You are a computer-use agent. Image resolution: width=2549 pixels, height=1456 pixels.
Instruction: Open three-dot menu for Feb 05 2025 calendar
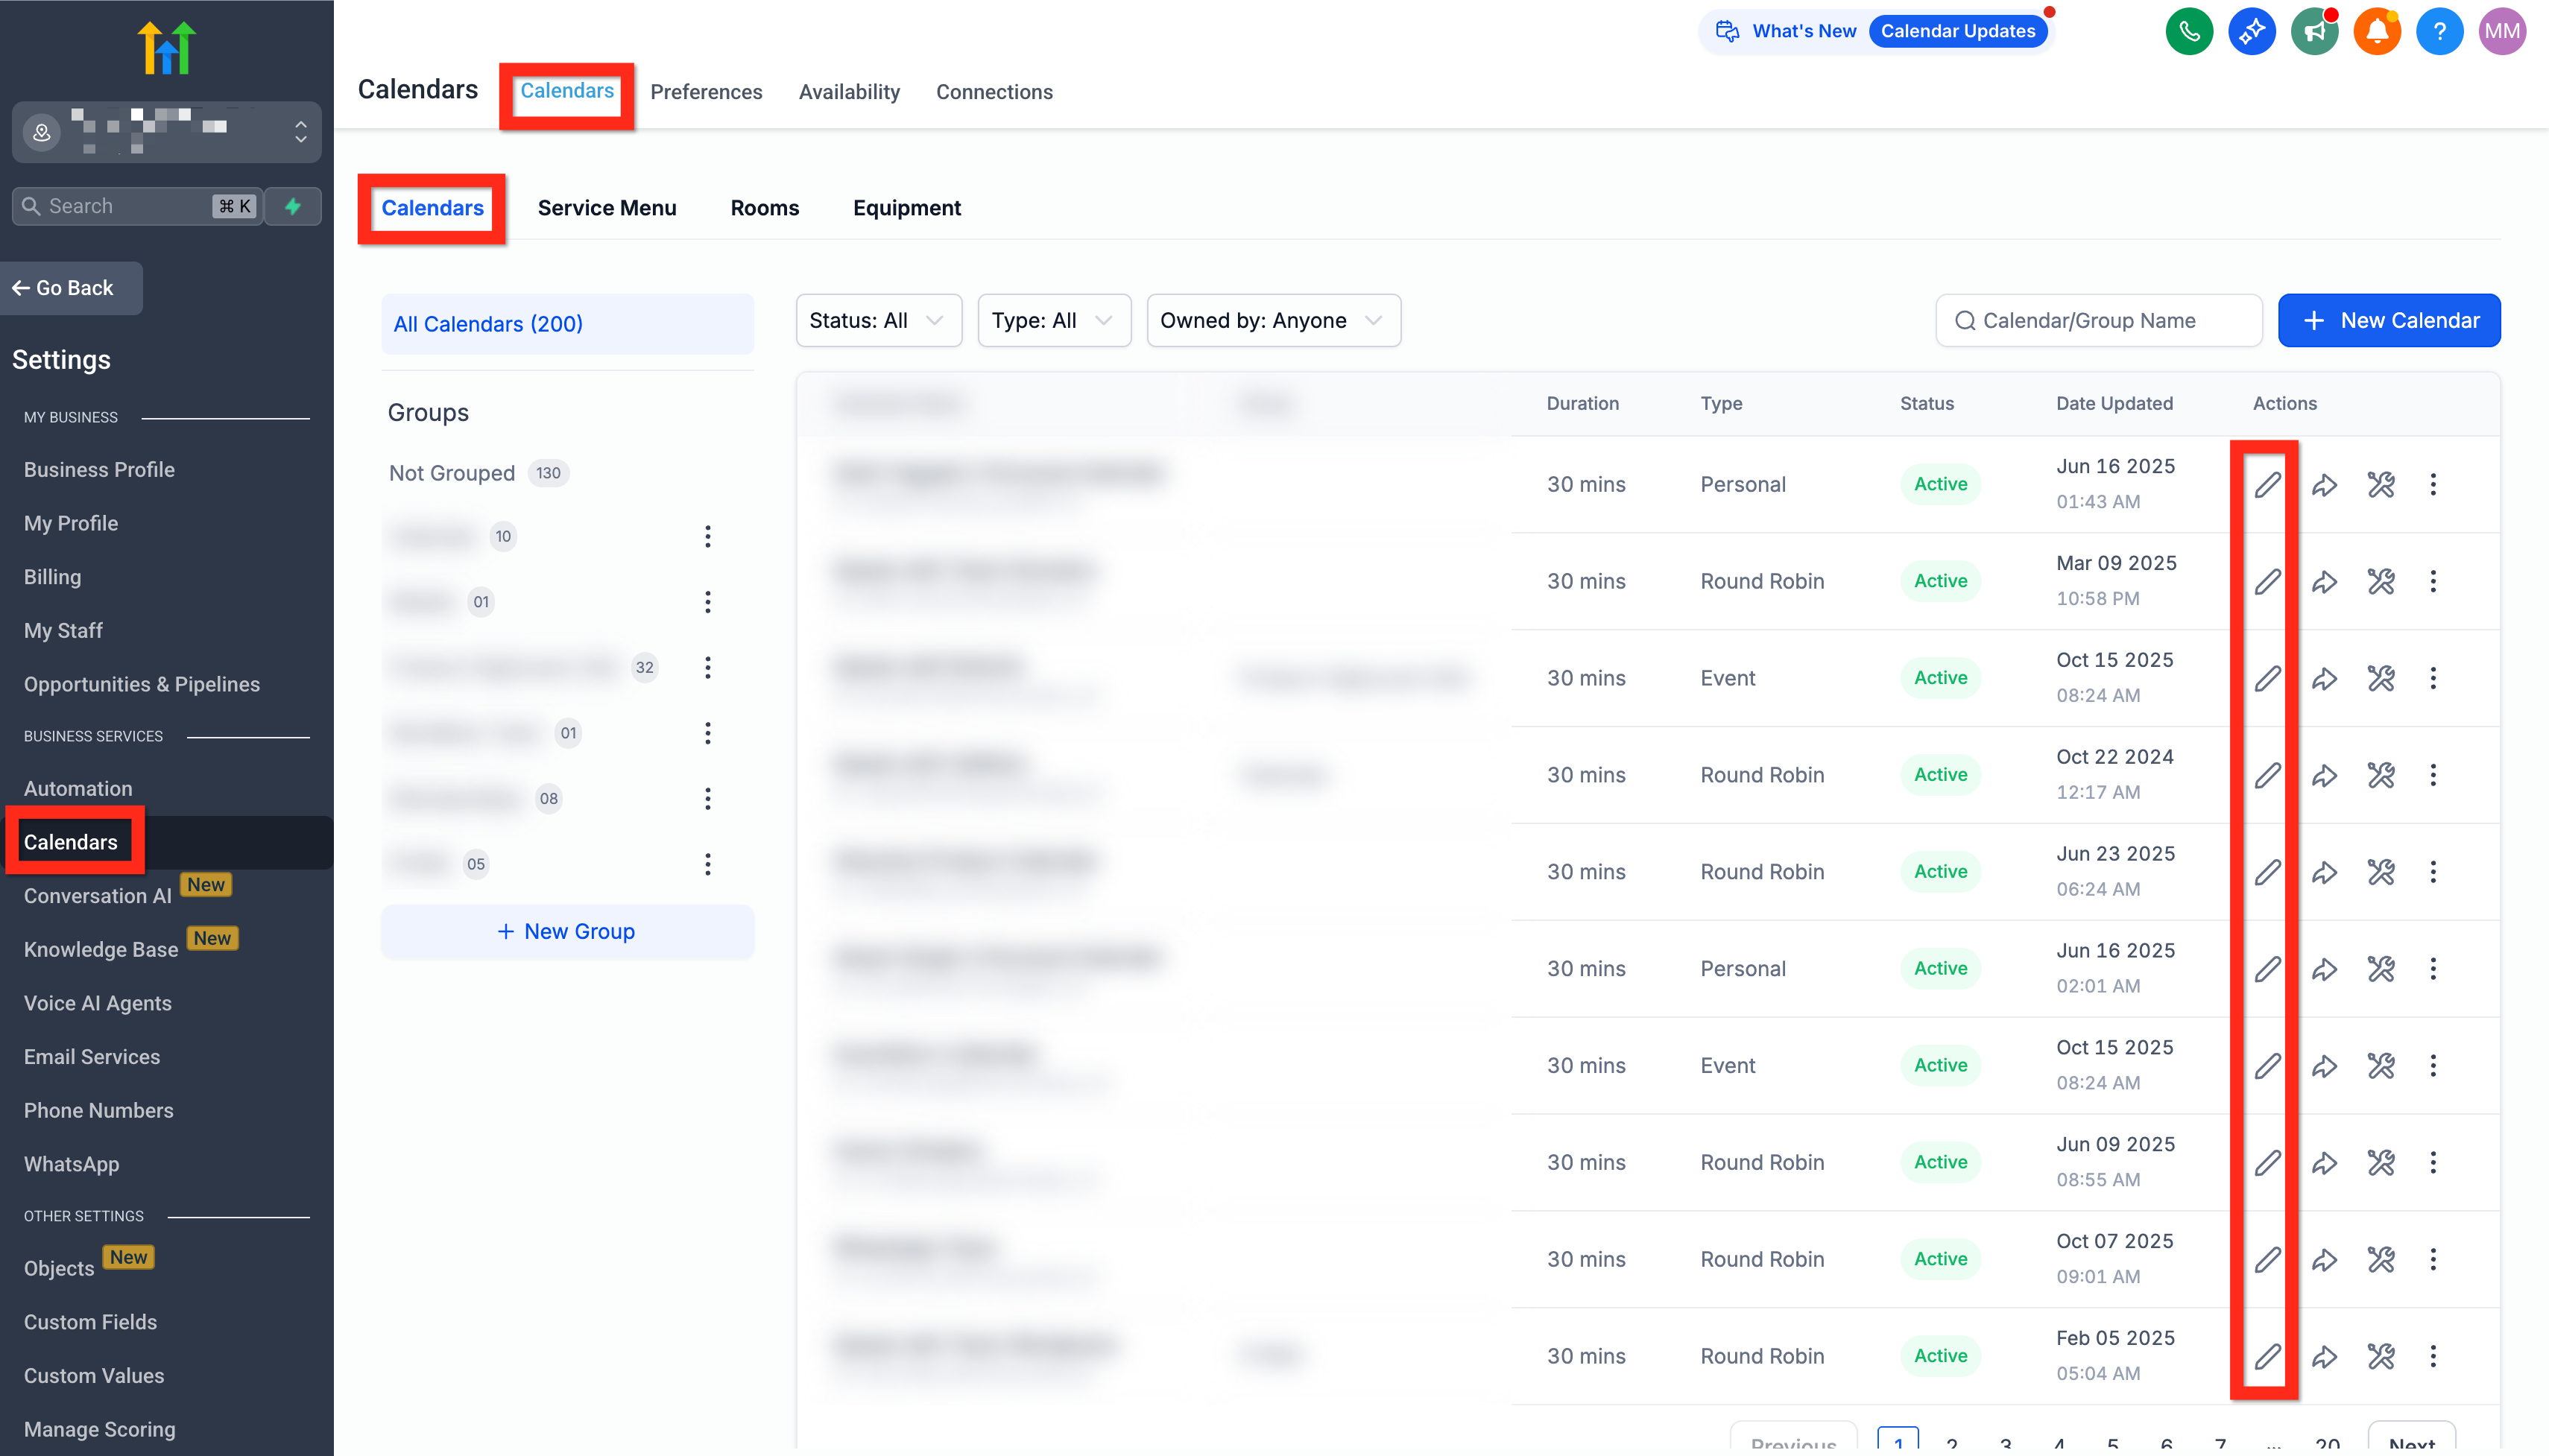click(2433, 1356)
